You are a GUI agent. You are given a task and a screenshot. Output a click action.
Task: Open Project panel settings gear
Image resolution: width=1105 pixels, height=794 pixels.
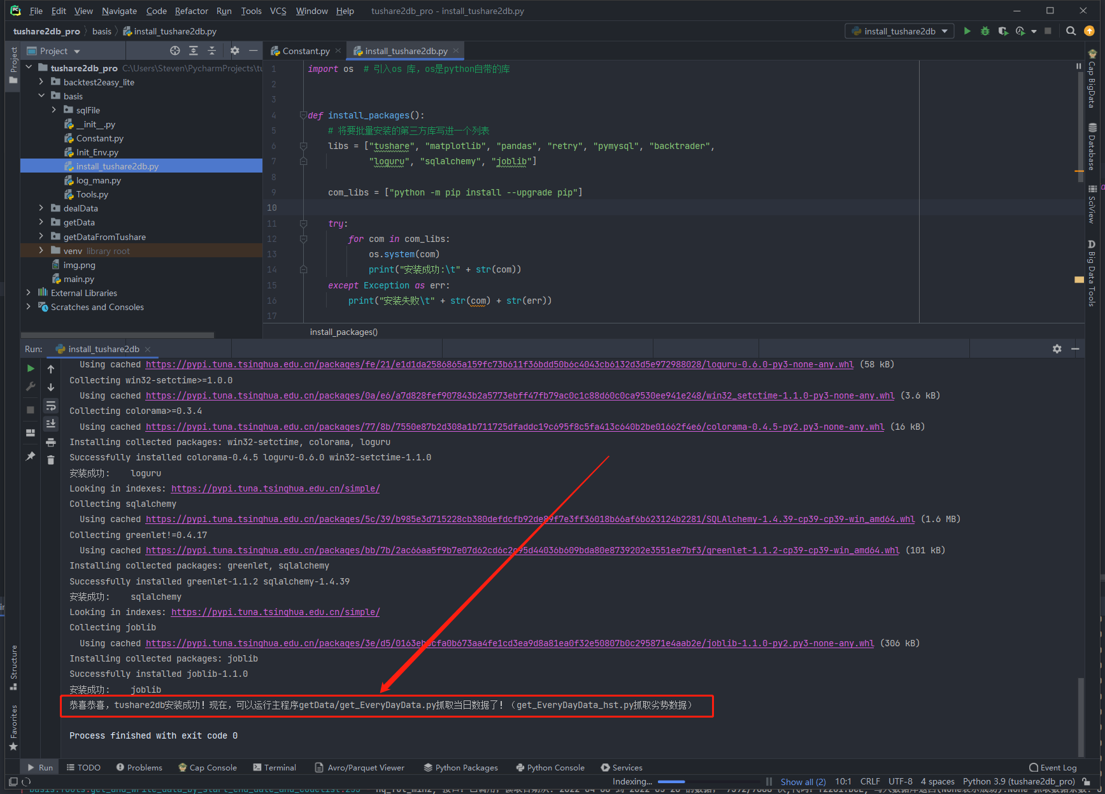tap(234, 51)
